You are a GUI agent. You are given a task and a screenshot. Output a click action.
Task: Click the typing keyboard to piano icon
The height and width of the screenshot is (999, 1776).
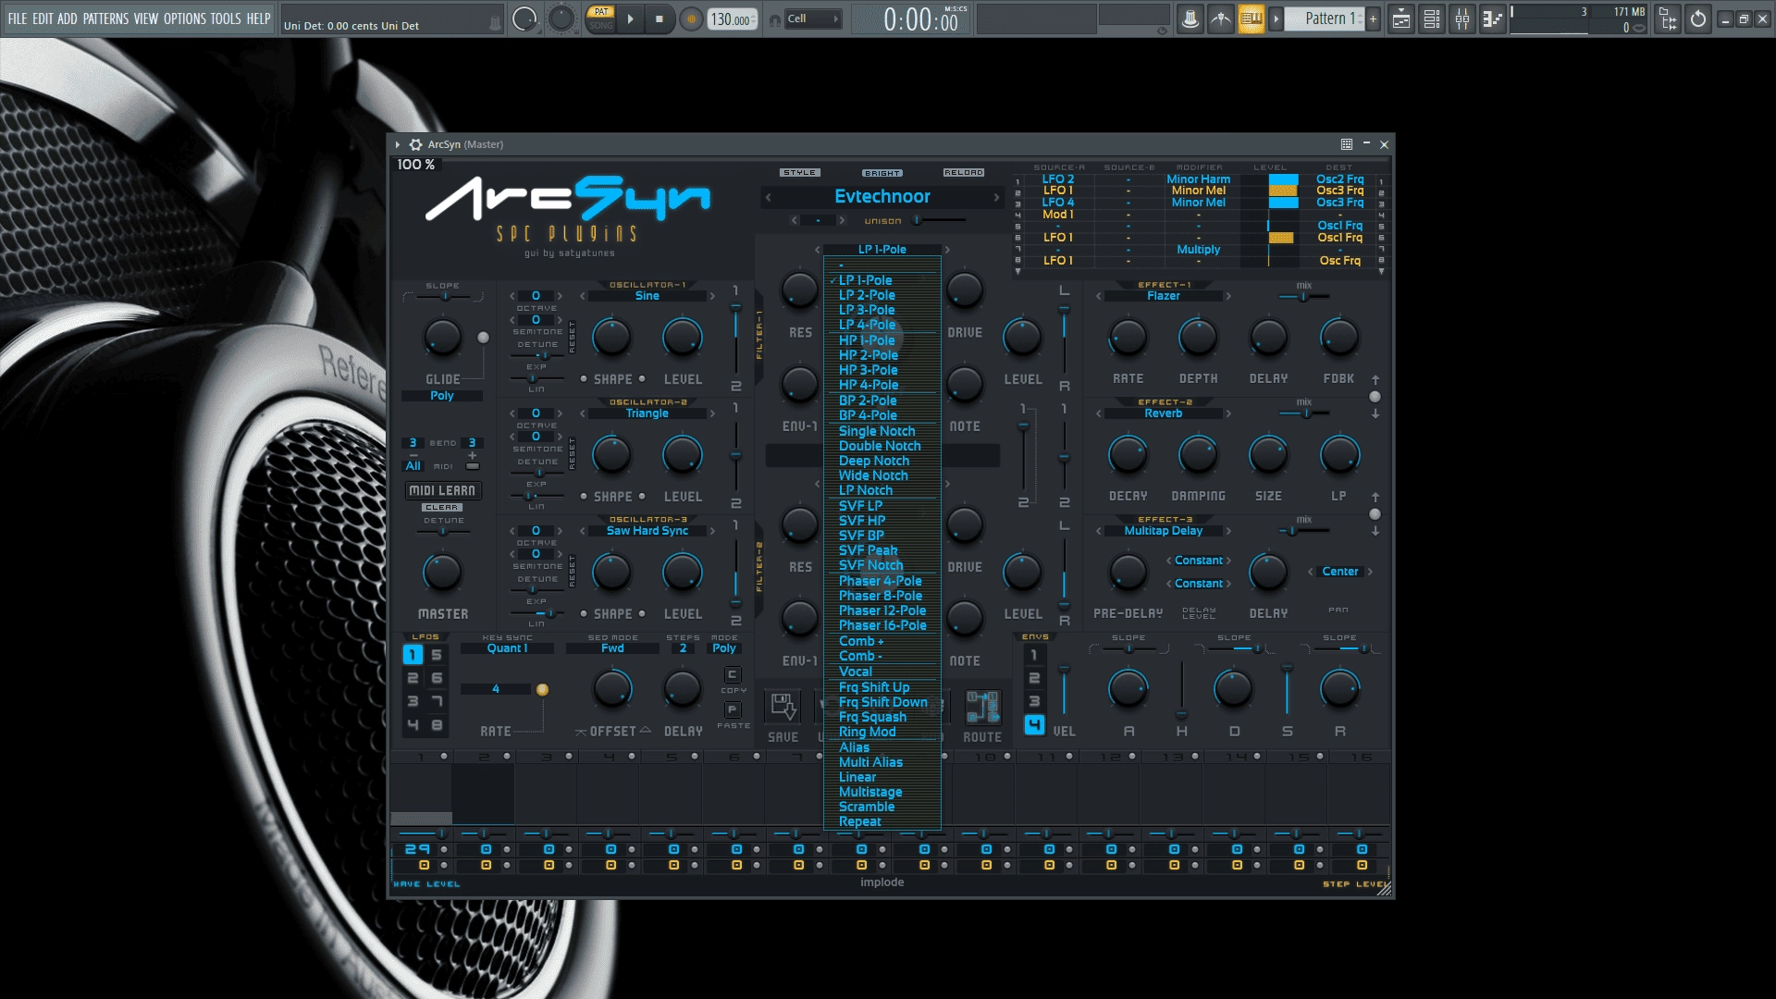(x=1251, y=18)
